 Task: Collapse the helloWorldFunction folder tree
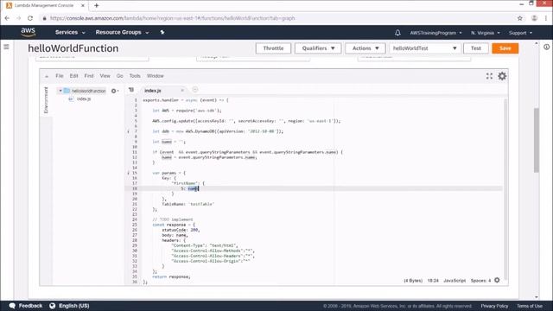coord(60,91)
